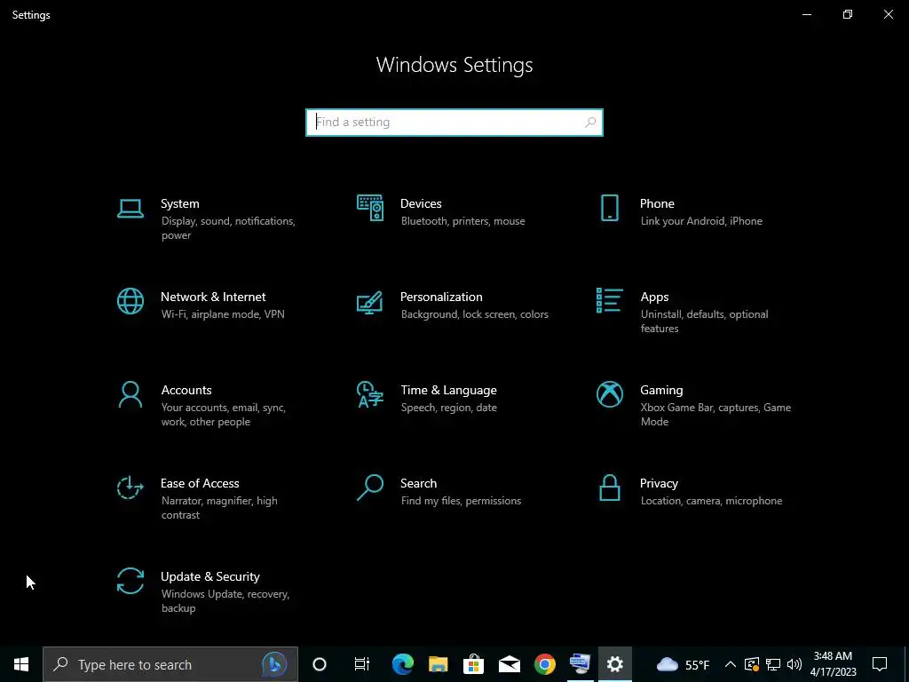Open the Time & Language icon
The image size is (909, 682).
click(370, 395)
